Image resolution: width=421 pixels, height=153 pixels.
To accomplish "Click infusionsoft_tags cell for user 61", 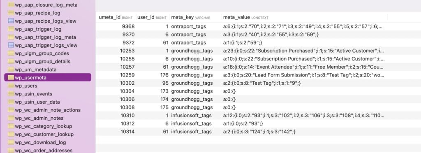I will click(x=192, y=132).
